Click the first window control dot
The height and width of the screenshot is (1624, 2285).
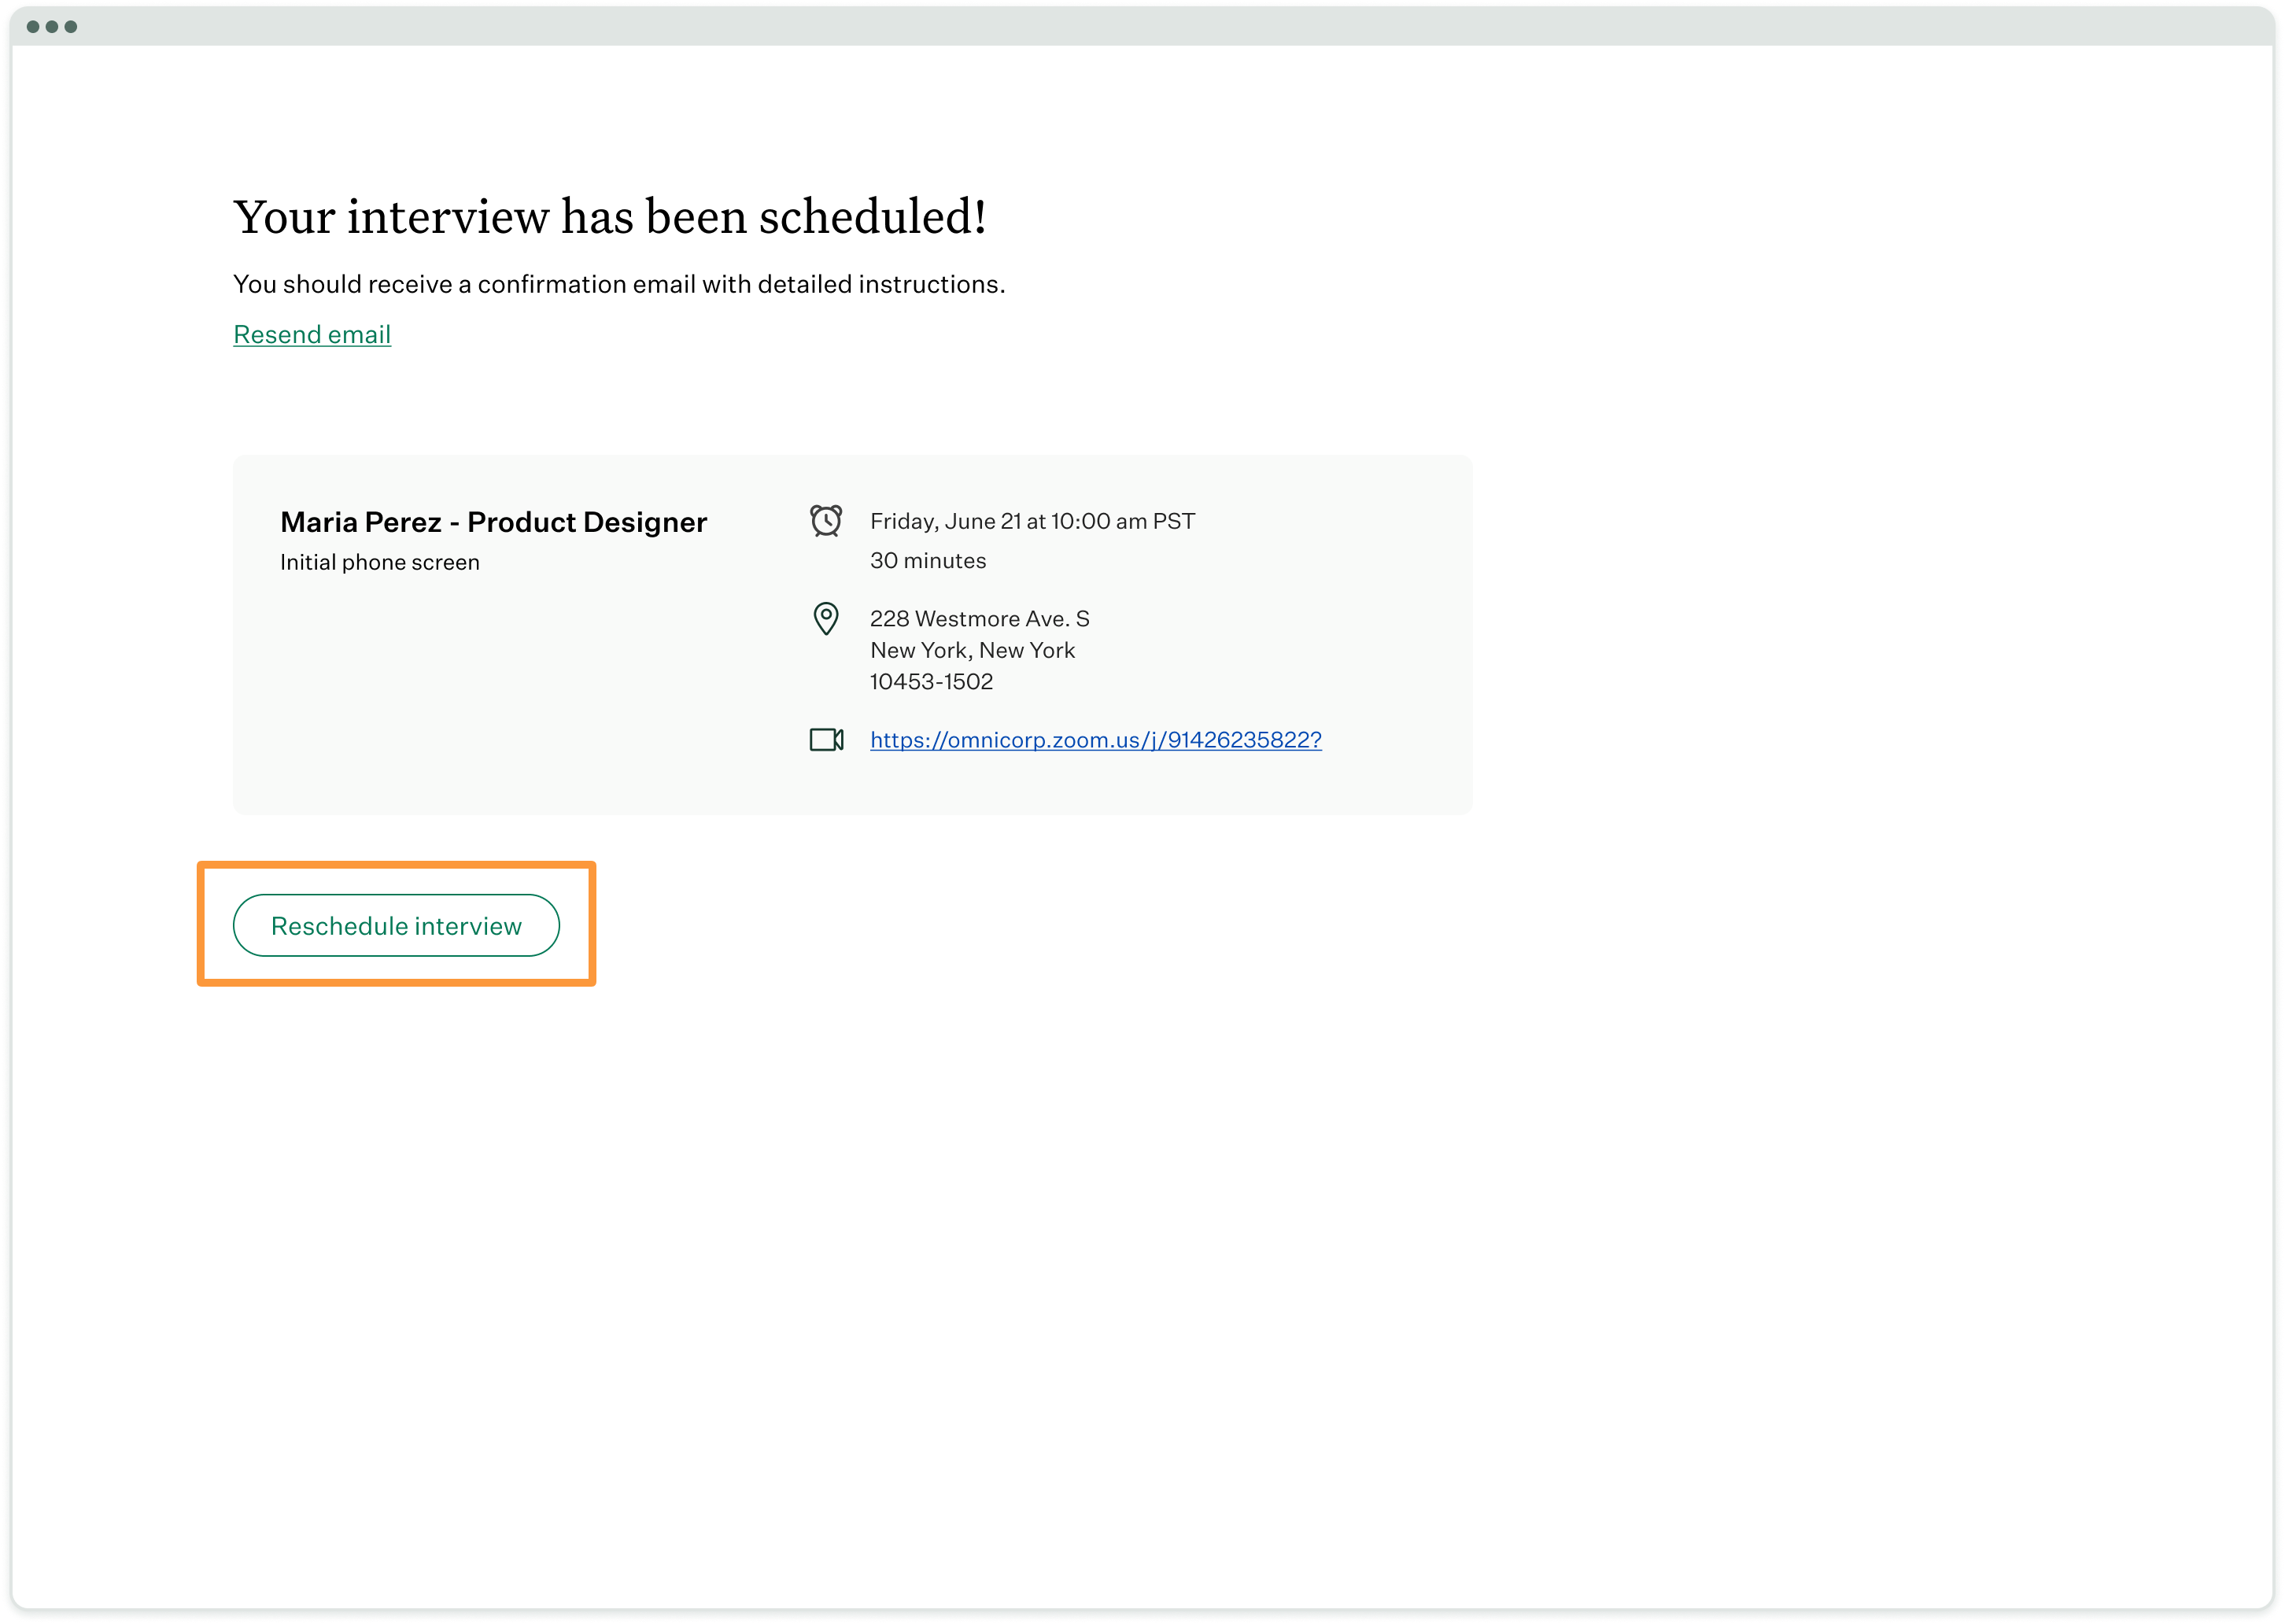tap(33, 27)
